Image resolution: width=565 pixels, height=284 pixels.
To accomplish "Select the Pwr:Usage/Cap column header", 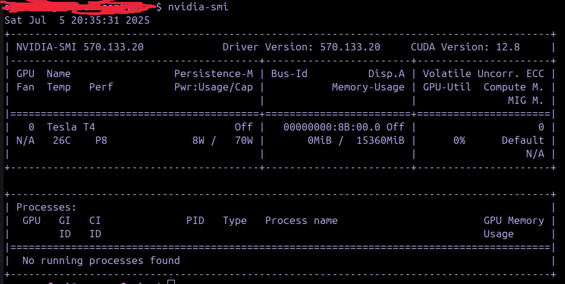I will (x=214, y=87).
